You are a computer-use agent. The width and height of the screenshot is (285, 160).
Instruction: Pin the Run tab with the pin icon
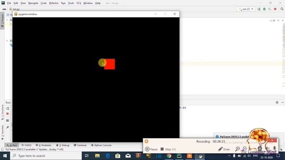coord(8,128)
